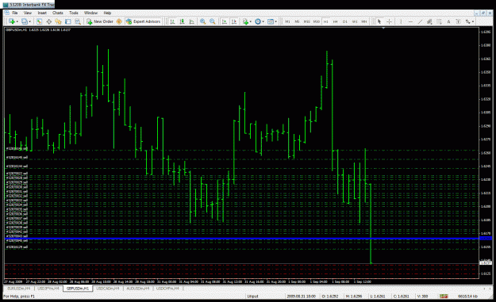Click the New Order button
This screenshot has height=302, width=496.
coord(100,21)
